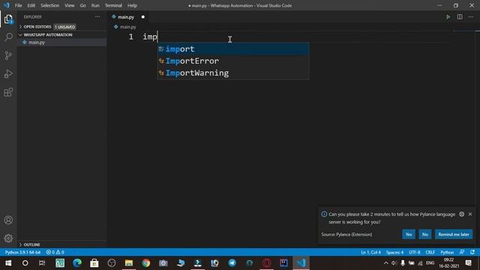The image size is (480, 270).
Task: Click No on Pylance survey
Action: [425, 235]
